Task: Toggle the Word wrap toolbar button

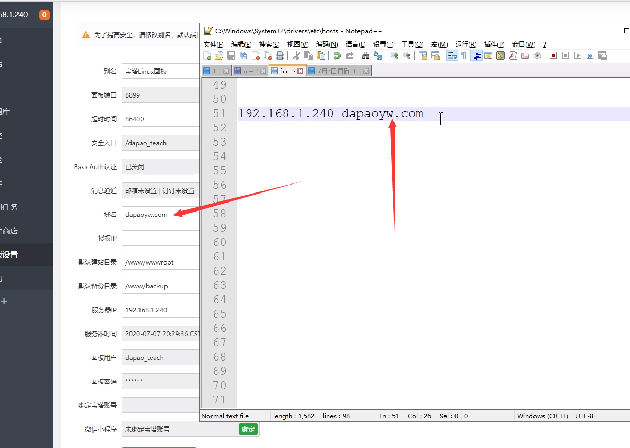Action: (451, 56)
